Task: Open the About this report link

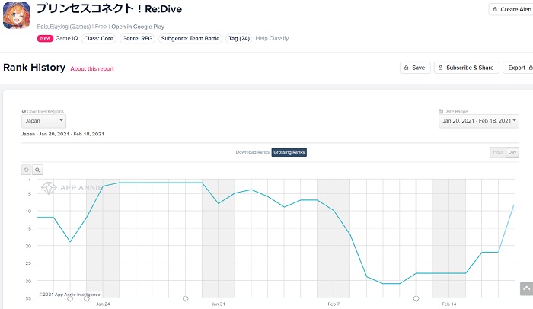Action: [92, 68]
